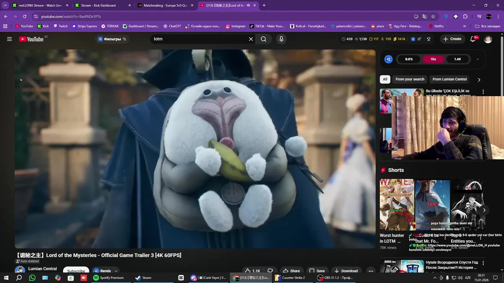504x283 pixels.
Task: Open the Chrome three-dot menu
Action: coord(498,17)
